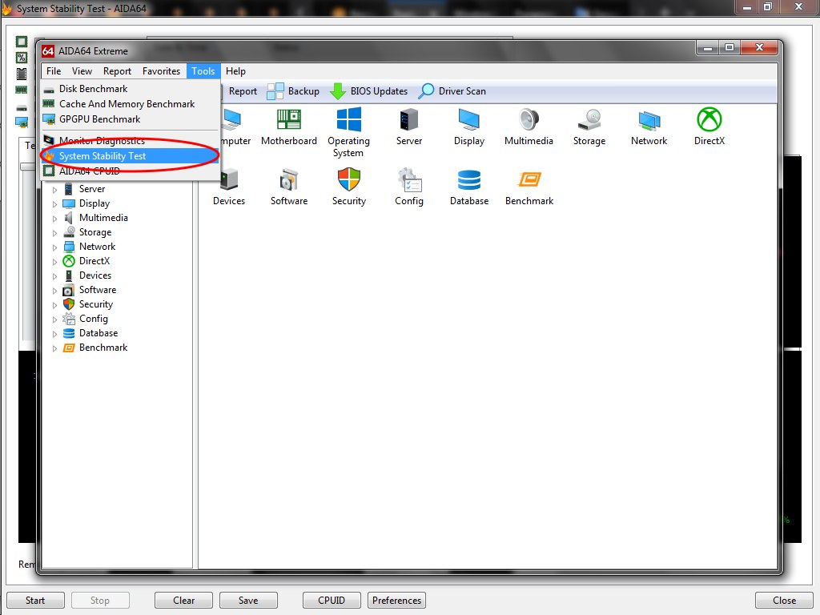Viewport: 820px width, 615px height.
Task: Open the View menu
Action: click(82, 71)
